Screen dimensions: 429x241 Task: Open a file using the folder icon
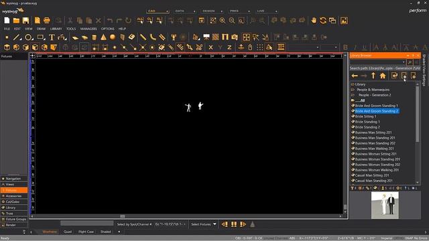[x=16, y=21]
